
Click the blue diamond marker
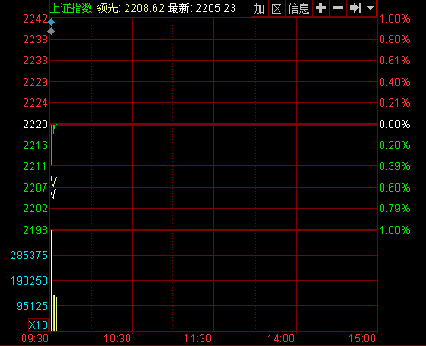coord(52,23)
